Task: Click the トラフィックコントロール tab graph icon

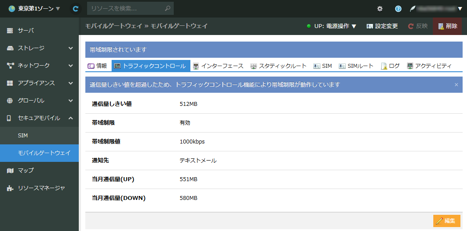Action: [x=117, y=66]
